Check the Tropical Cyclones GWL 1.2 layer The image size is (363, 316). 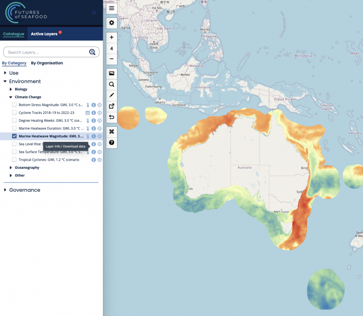[14, 160]
